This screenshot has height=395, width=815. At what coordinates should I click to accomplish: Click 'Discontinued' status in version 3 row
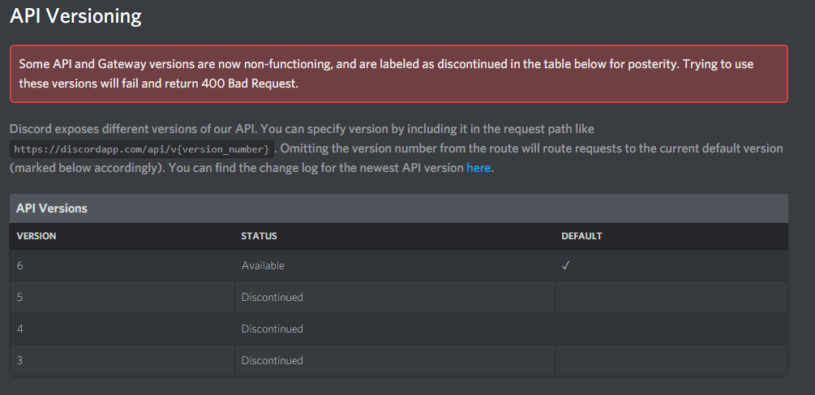(x=394, y=360)
